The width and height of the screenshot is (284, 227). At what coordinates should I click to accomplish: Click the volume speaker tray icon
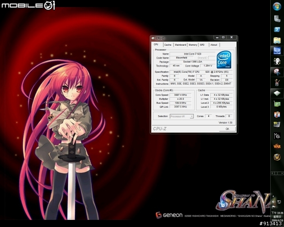(x=274, y=202)
